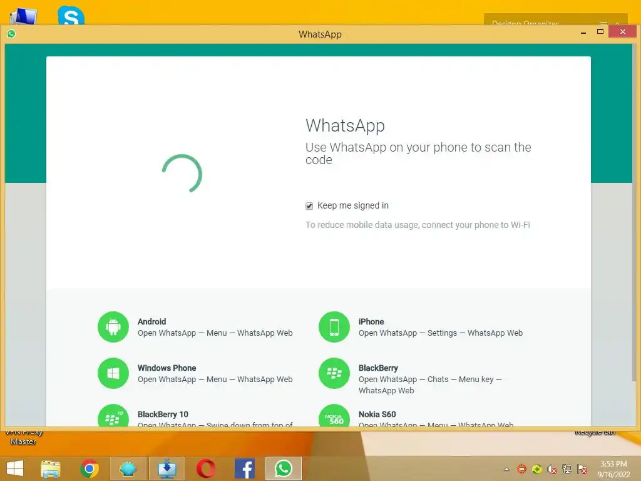Click the WhatsApp taskbar button

(284, 468)
